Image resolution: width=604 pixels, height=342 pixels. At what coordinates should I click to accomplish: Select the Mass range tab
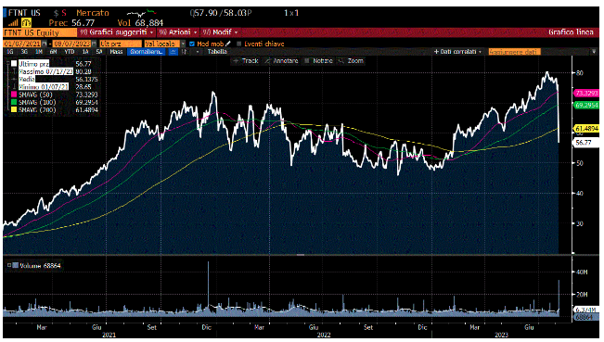pos(116,52)
